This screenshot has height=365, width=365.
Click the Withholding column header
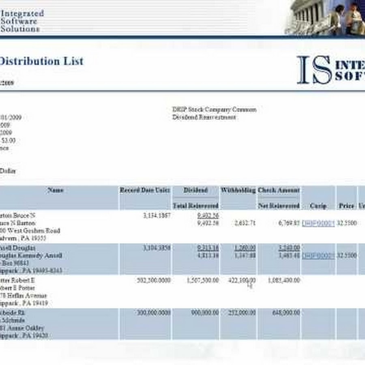(238, 190)
